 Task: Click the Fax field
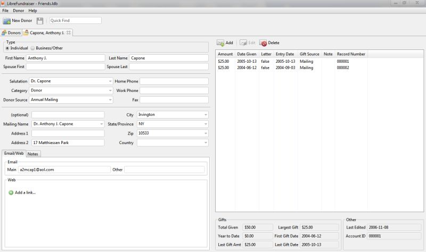point(174,100)
